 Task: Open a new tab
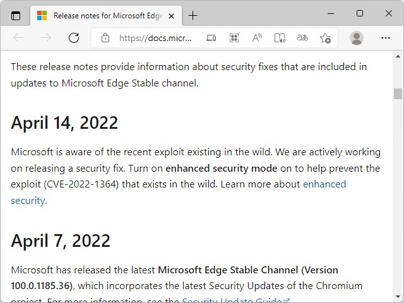point(193,15)
